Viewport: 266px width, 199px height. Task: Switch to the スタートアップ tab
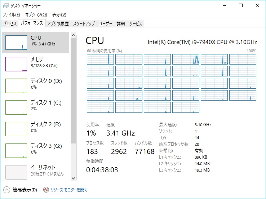[x=84, y=24]
